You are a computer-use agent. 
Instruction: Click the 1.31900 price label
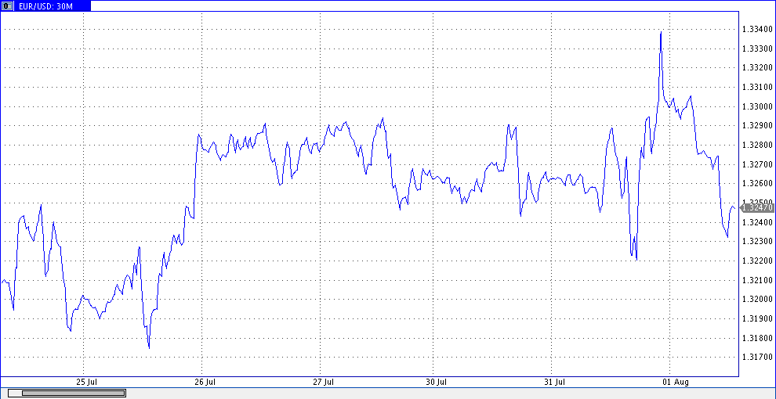757,318
